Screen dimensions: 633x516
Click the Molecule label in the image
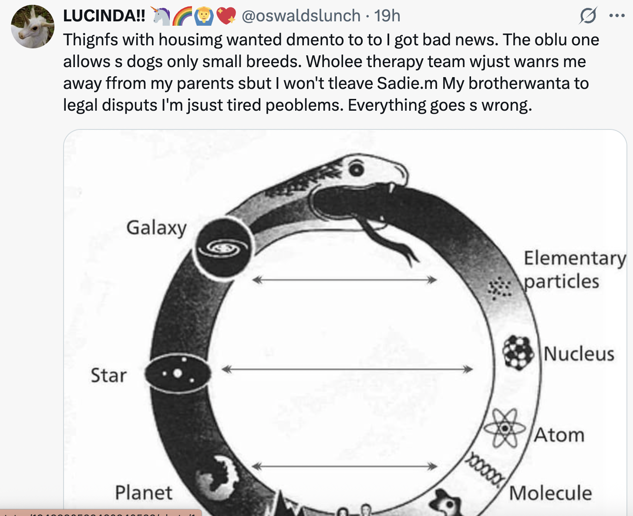(x=551, y=493)
